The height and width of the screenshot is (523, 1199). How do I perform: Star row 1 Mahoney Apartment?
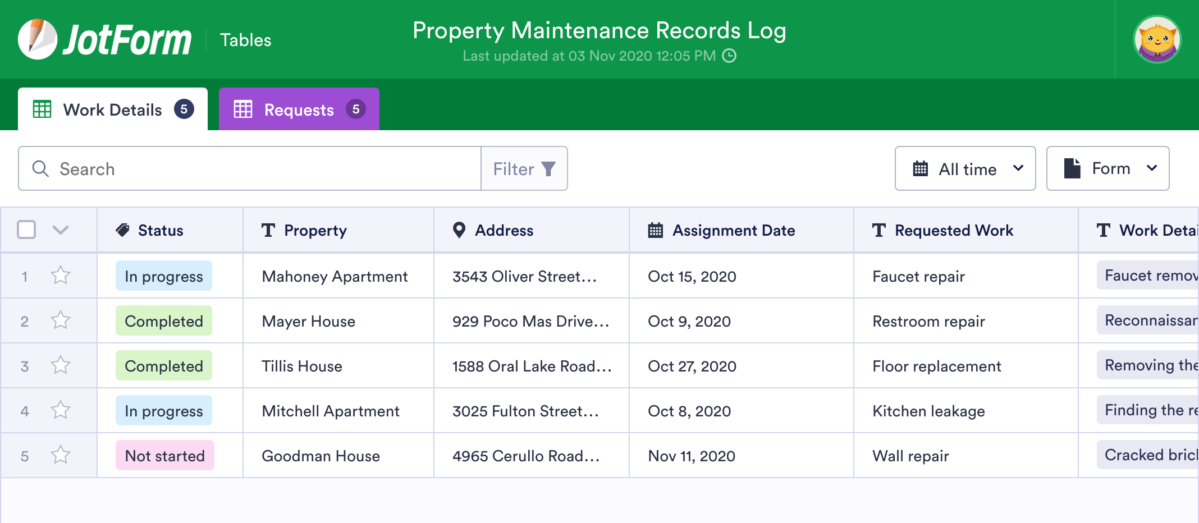(x=60, y=276)
